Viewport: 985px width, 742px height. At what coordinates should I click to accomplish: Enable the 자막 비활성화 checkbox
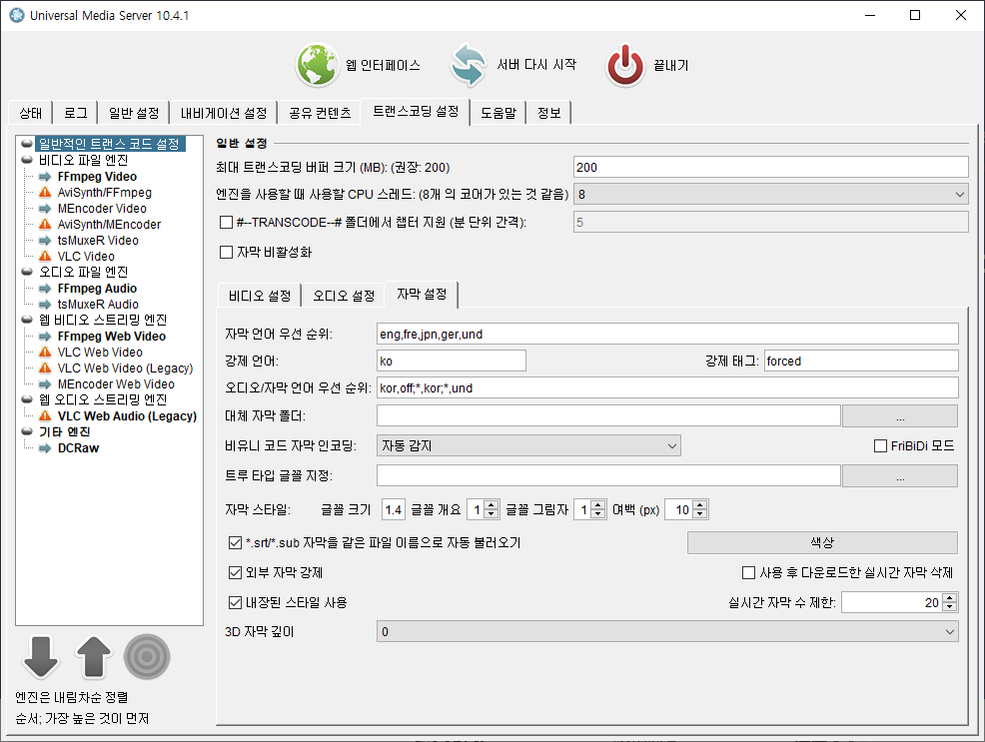pos(226,253)
